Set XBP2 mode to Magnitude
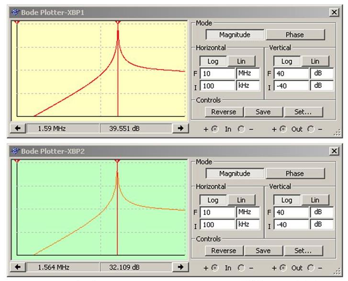Viewport: 348px width, 281px height. tap(235, 174)
